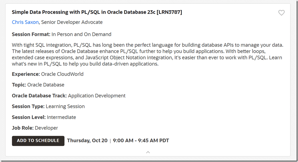Click the Session Format label
This screenshot has height=162, width=298.
pyautogui.click(x=31, y=34)
